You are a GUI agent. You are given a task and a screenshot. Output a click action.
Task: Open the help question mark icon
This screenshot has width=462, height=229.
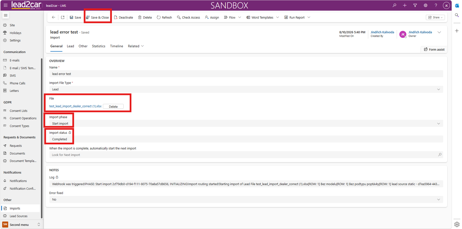click(436, 5)
